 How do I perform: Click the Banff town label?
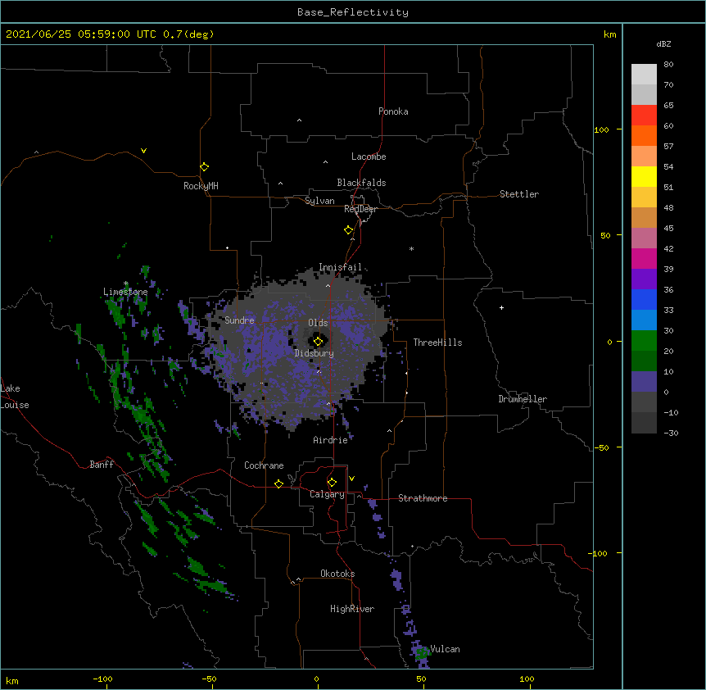pos(102,465)
